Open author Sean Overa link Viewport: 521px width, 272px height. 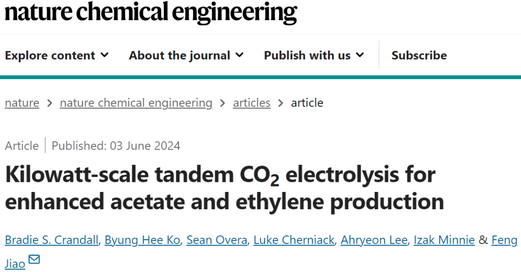coord(217,240)
